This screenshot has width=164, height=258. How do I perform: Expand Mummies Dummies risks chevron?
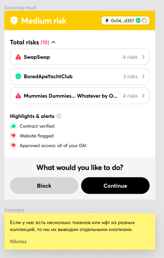(x=143, y=96)
